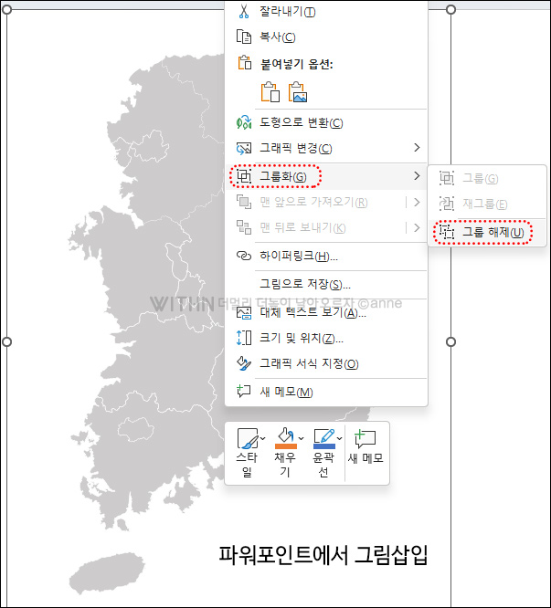Expand the 그룹화 submenu arrow
Image resolution: width=551 pixels, height=608 pixels.
coord(417,176)
